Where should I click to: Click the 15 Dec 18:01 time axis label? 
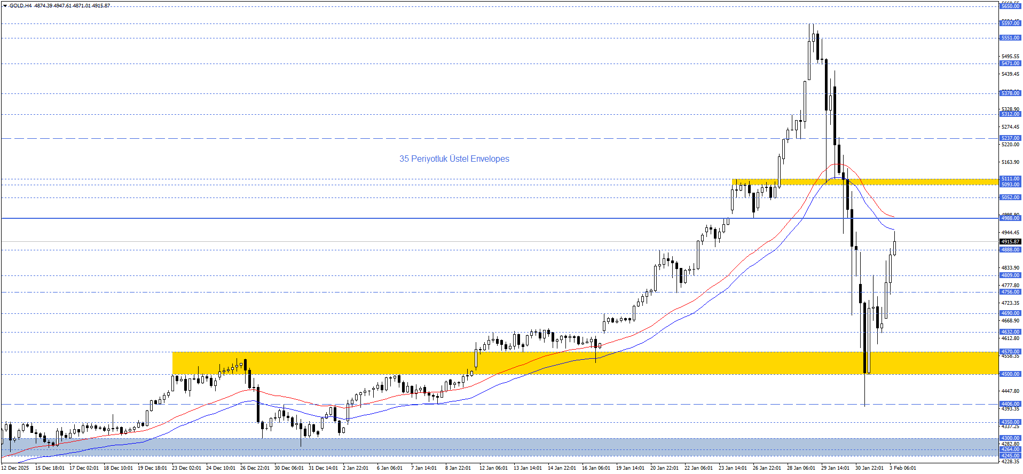click(50, 468)
